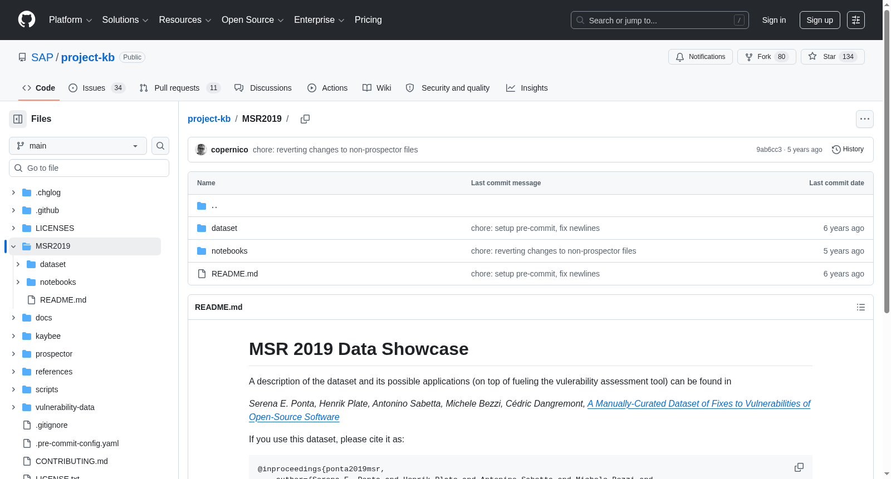
Task: Click the Notifications bell button
Action: [x=701, y=57]
